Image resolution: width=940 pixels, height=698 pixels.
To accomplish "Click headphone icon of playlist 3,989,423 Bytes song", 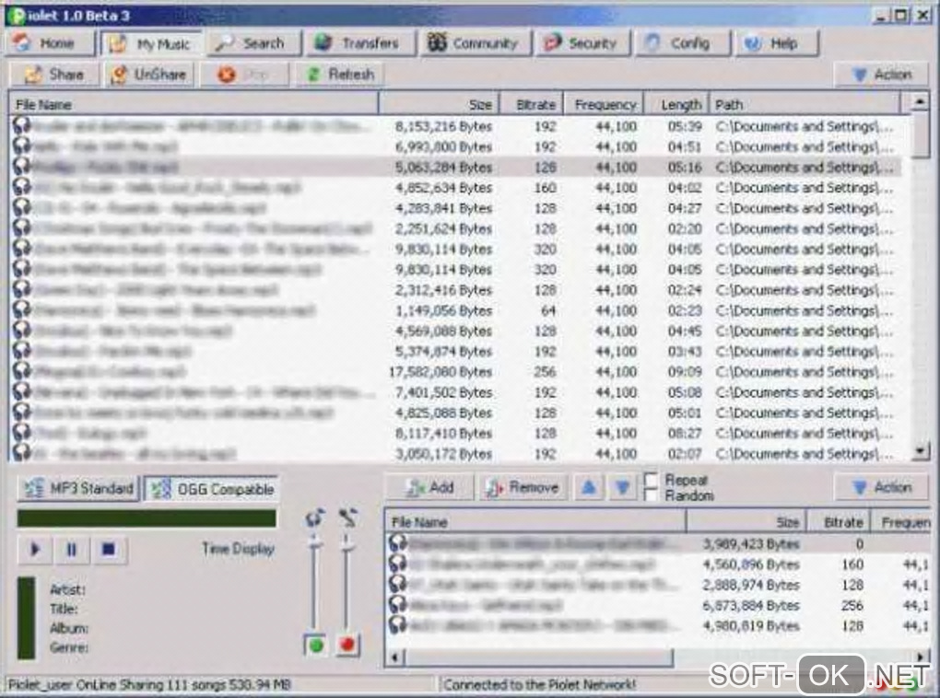I will [x=397, y=542].
